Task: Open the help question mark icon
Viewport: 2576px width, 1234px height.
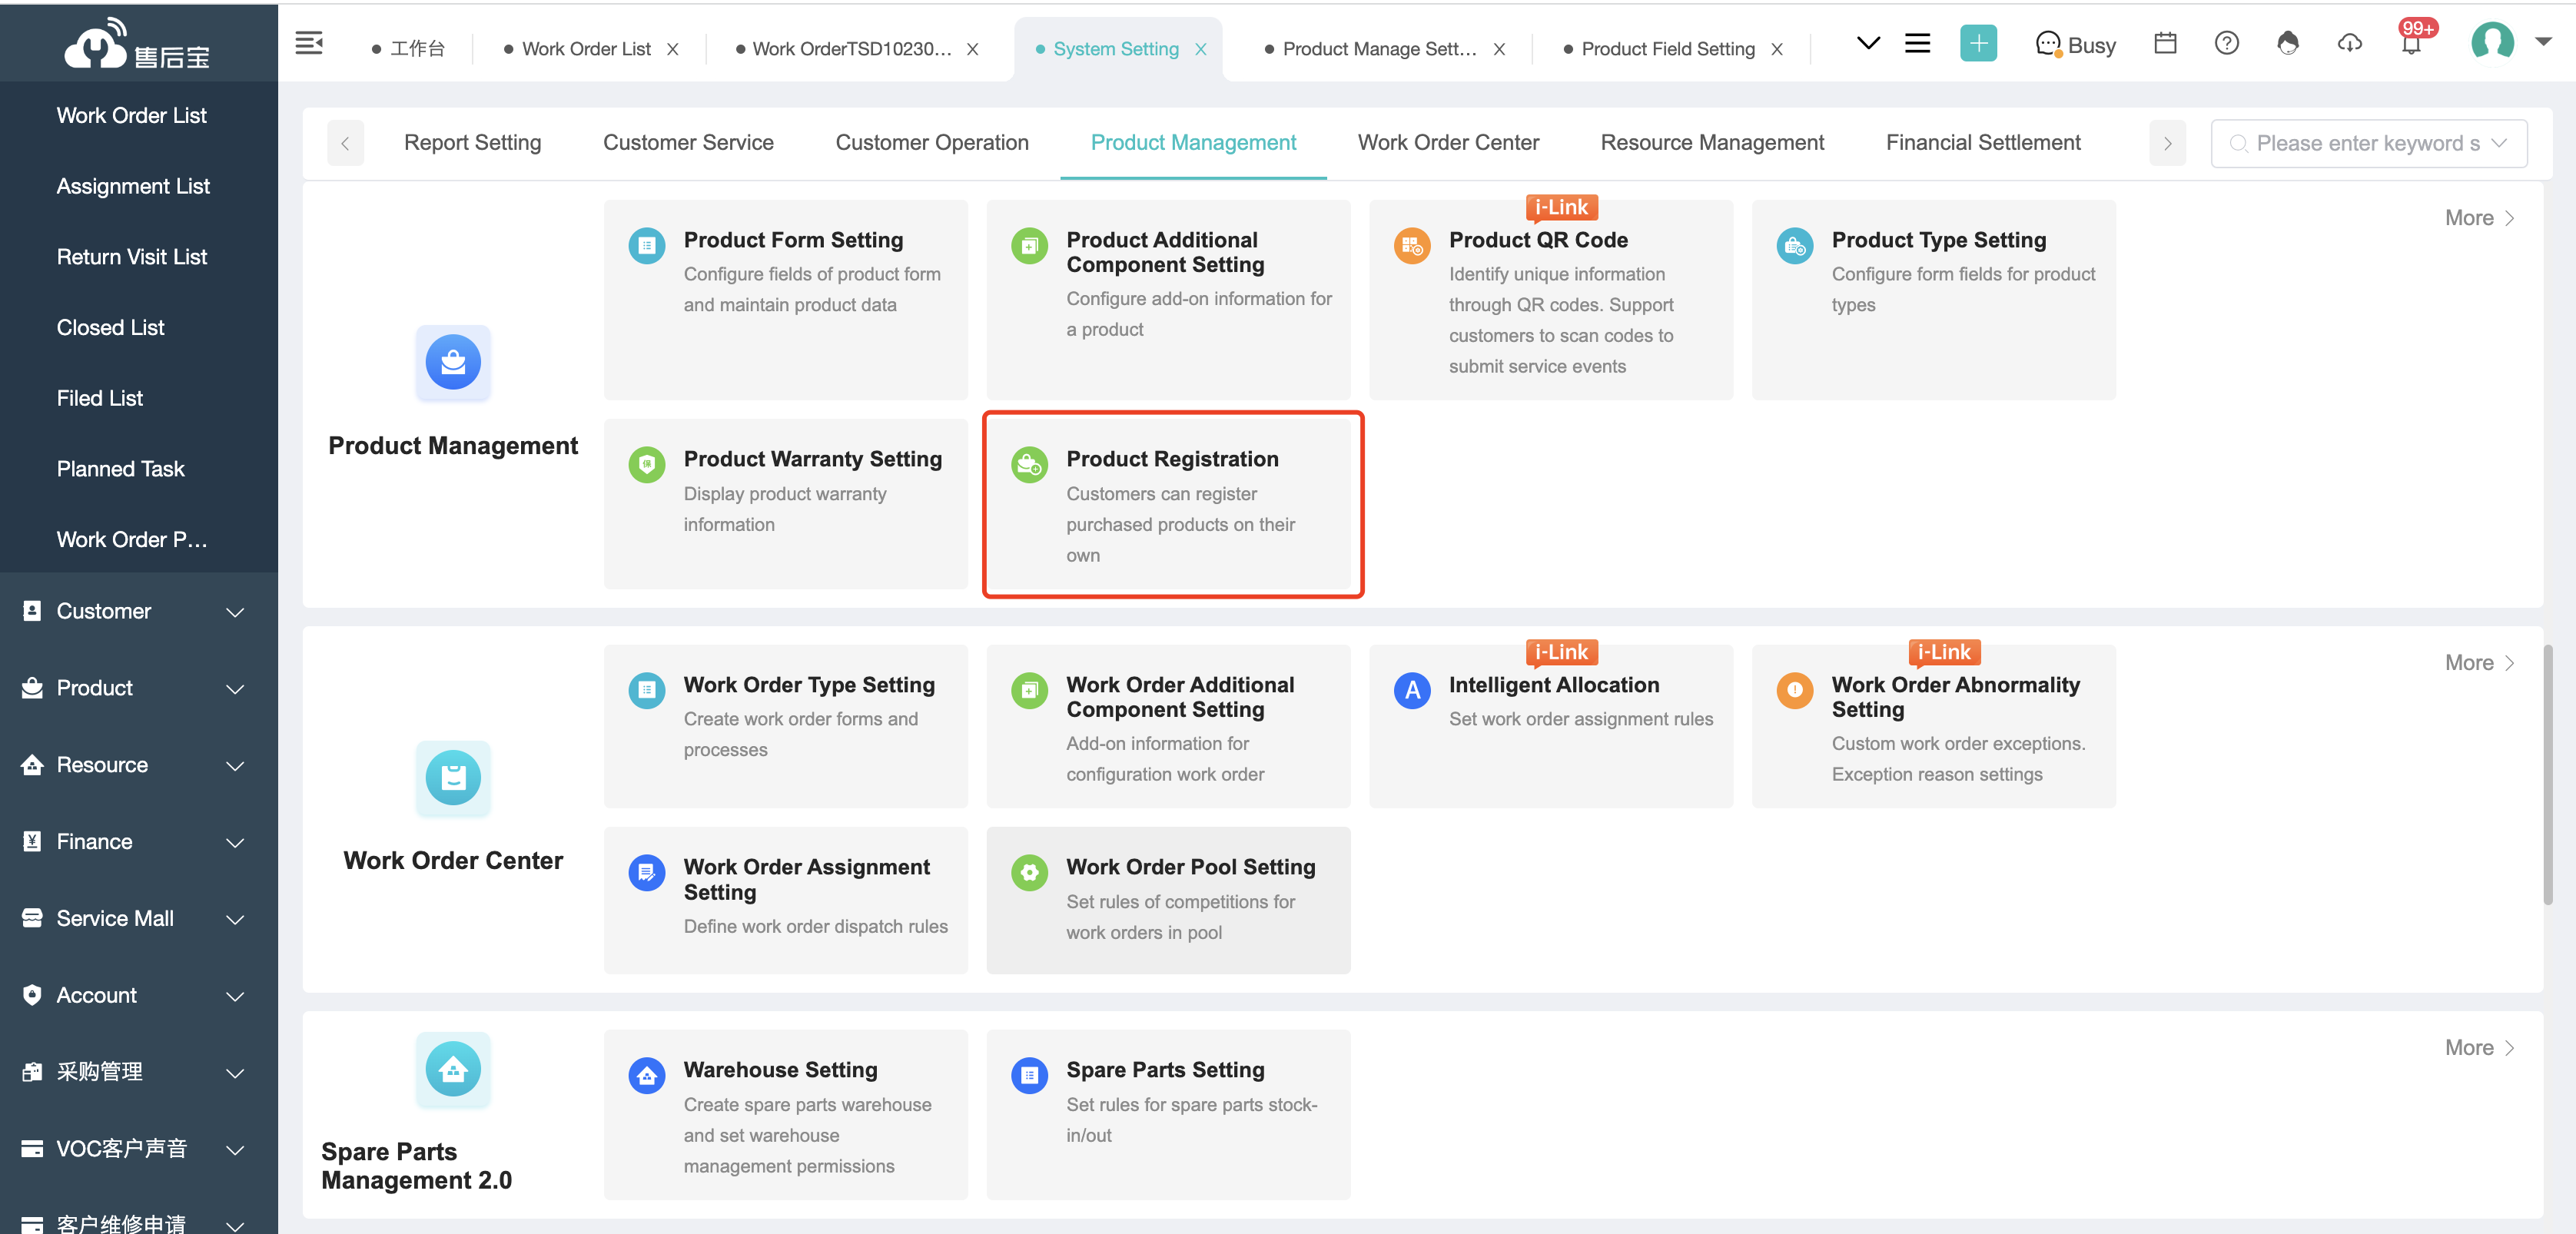Action: tap(2226, 43)
